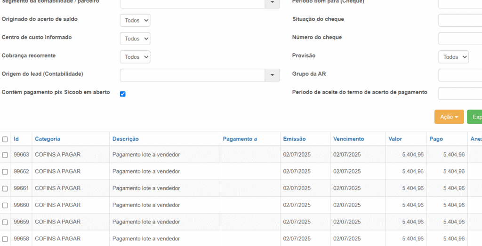Image resolution: width=482 pixels, height=246 pixels.
Task: Open the 'Cobrança recorrente' select box
Action: point(135,57)
